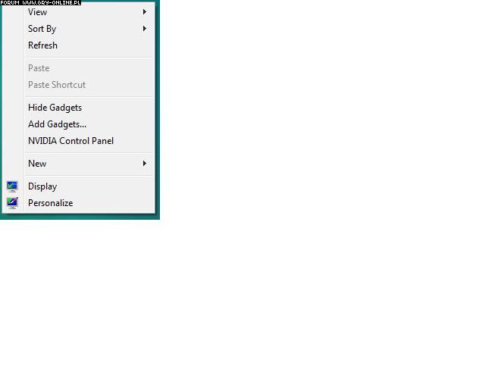This screenshot has width=485, height=388.
Task: Launch NVIDIA Control Panel
Action: 70,141
